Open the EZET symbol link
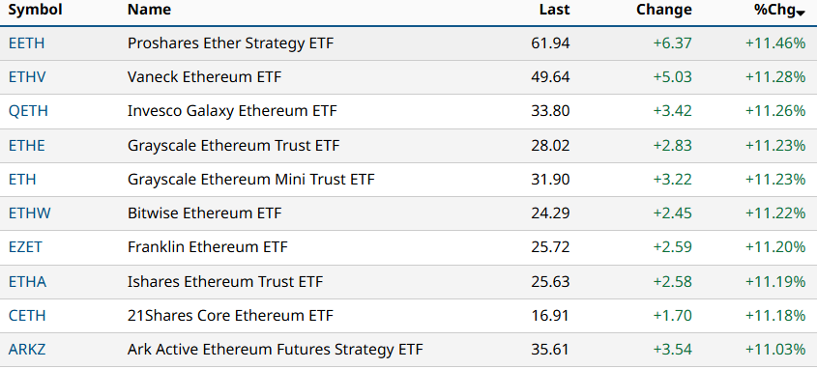The height and width of the screenshot is (369, 817). coord(25,247)
